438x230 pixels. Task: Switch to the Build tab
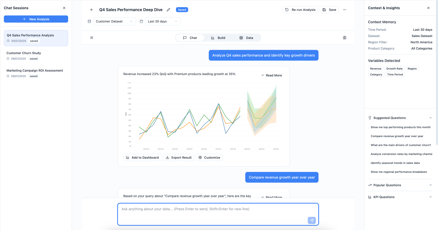[x=218, y=38]
